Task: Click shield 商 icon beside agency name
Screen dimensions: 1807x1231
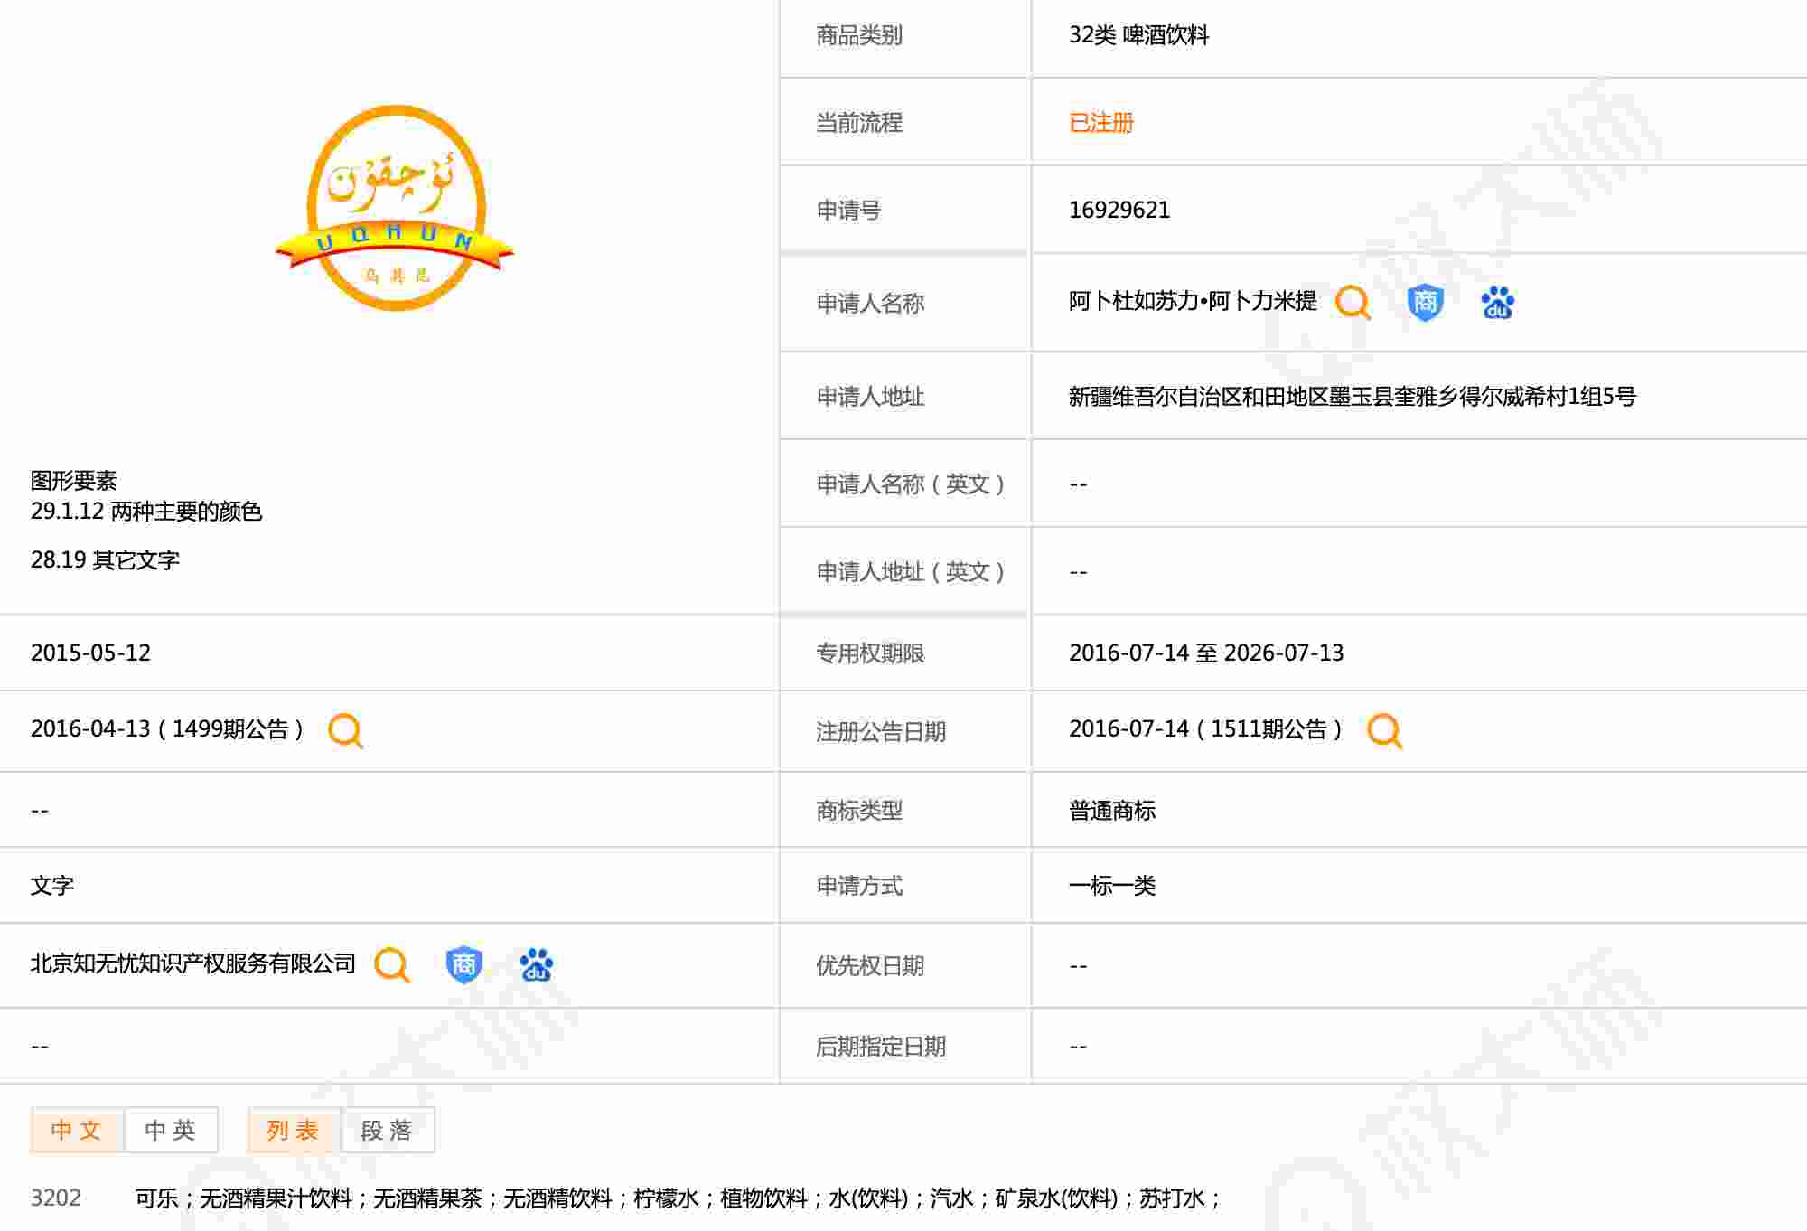Action: [463, 965]
